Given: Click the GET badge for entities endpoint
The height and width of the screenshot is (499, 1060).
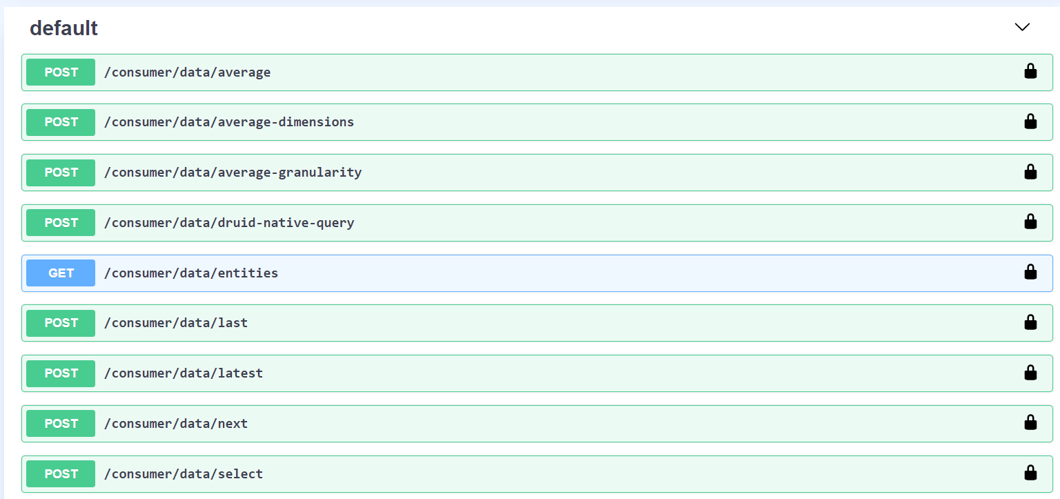Looking at the screenshot, I should [61, 273].
